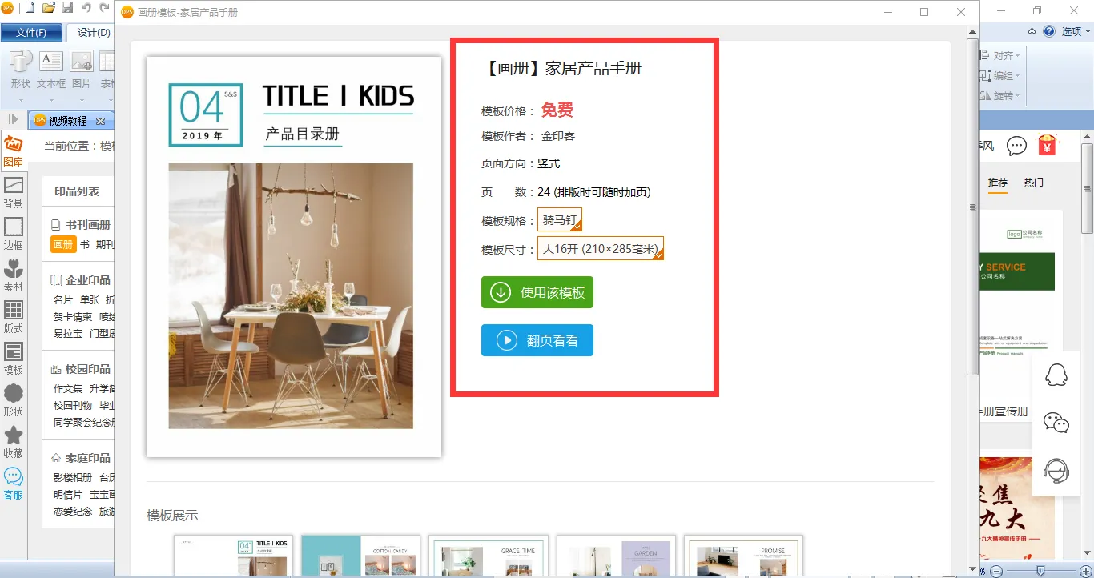Open the 素材 material sidebar icon

coord(13,275)
